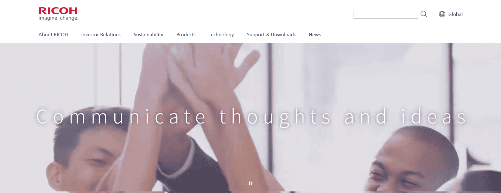501x193 pixels.
Task: Pause the hero banner video
Action: click(x=251, y=183)
